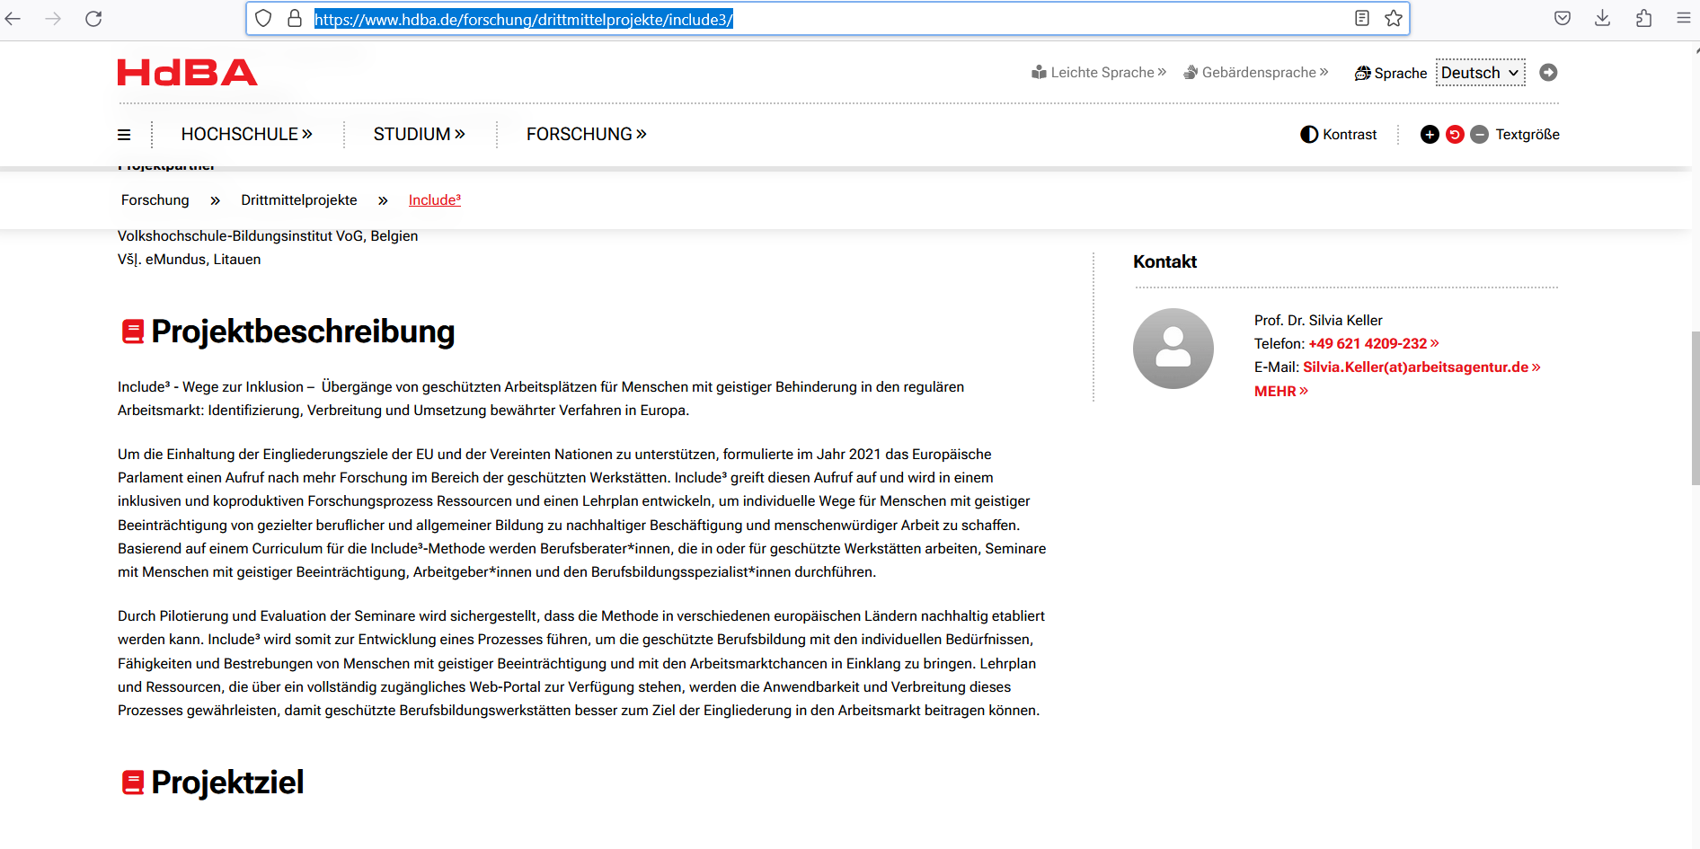Toggle reader view icon in address bar
Viewport: 1700px width, 849px height.
[x=1362, y=18]
